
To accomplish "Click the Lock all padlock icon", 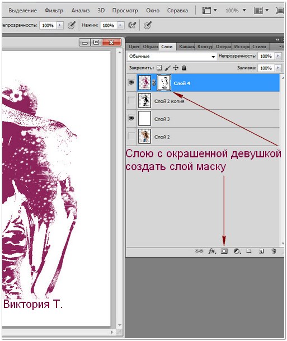I will point(184,68).
